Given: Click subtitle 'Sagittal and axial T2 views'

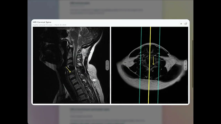Looking at the screenshot, I should (43, 25).
